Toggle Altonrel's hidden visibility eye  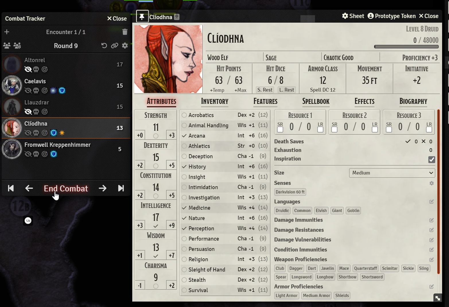point(28,69)
